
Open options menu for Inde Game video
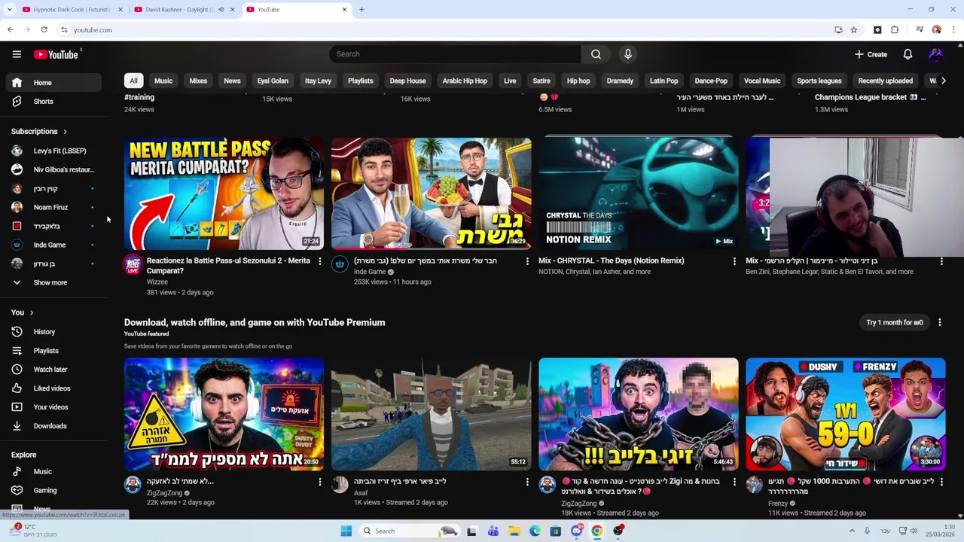pyautogui.click(x=527, y=261)
